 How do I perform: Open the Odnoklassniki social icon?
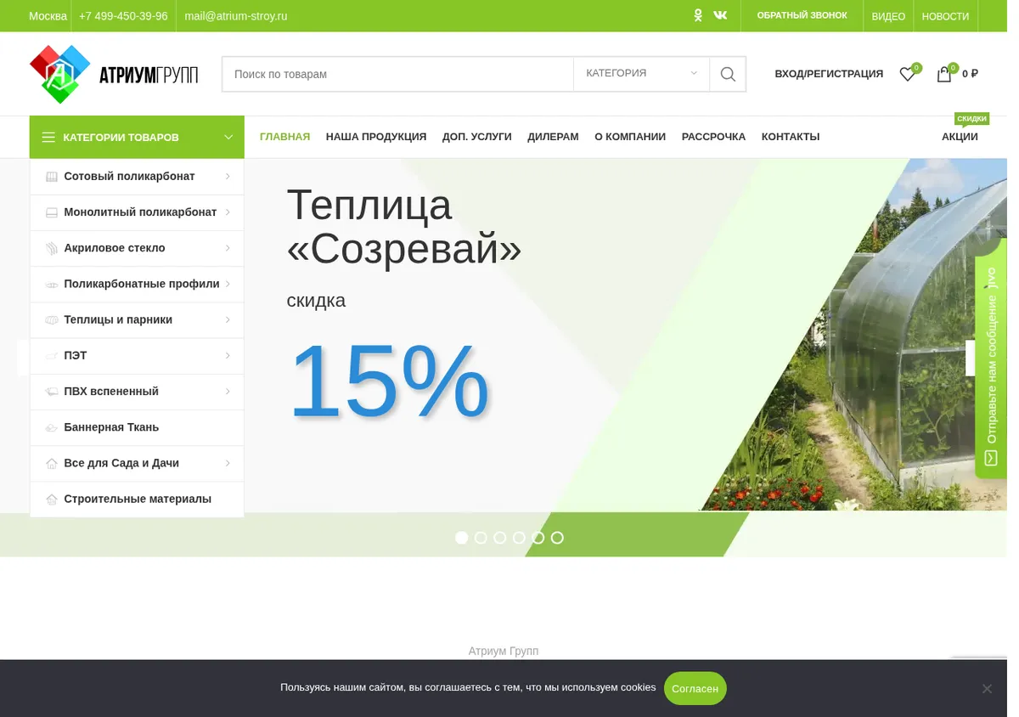click(698, 15)
